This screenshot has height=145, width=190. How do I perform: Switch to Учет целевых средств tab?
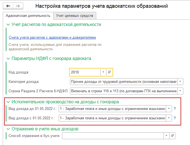[x=74, y=16]
